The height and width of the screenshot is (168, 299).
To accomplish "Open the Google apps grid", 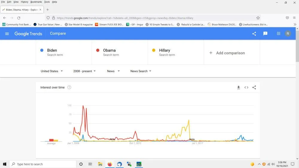I will (x=279, y=34).
